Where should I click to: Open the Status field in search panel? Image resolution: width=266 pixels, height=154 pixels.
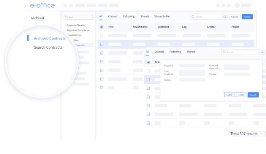point(192,80)
